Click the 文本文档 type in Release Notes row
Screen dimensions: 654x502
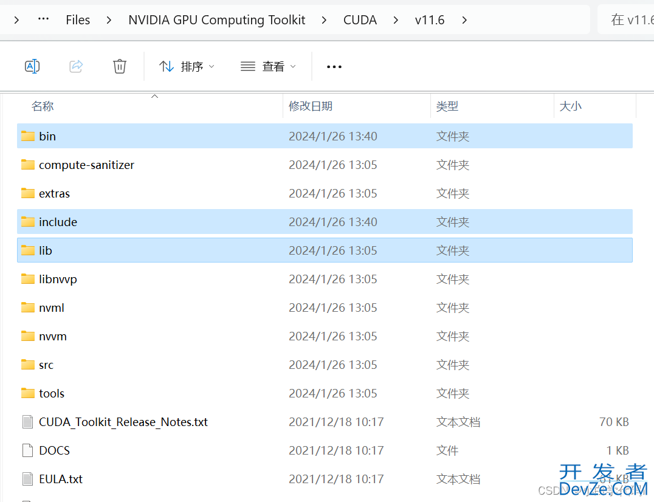458,422
